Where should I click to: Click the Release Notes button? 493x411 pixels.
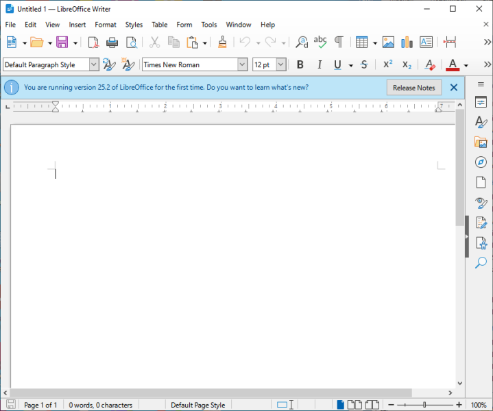[x=413, y=88]
